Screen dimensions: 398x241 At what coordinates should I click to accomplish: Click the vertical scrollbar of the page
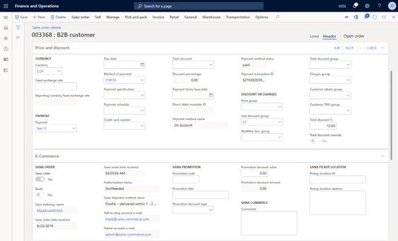click(391, 115)
